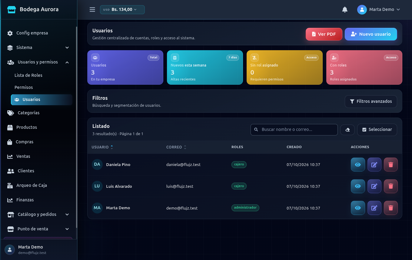
Task: Open the Marta Demo account dropdown
Action: coord(379,10)
